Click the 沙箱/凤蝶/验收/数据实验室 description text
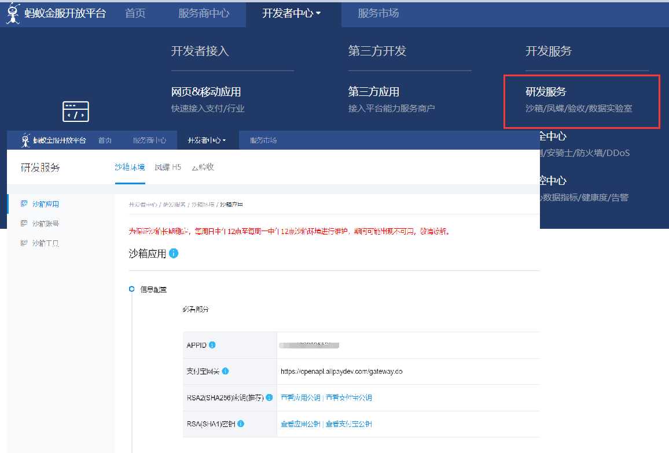 (579, 108)
